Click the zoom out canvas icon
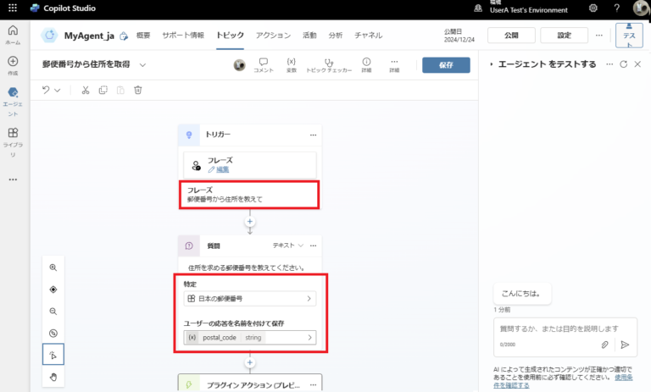 pos(53,312)
